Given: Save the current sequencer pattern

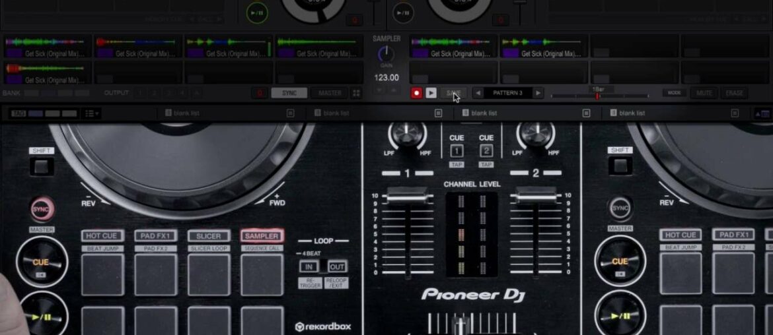Looking at the screenshot, I should pos(453,93).
